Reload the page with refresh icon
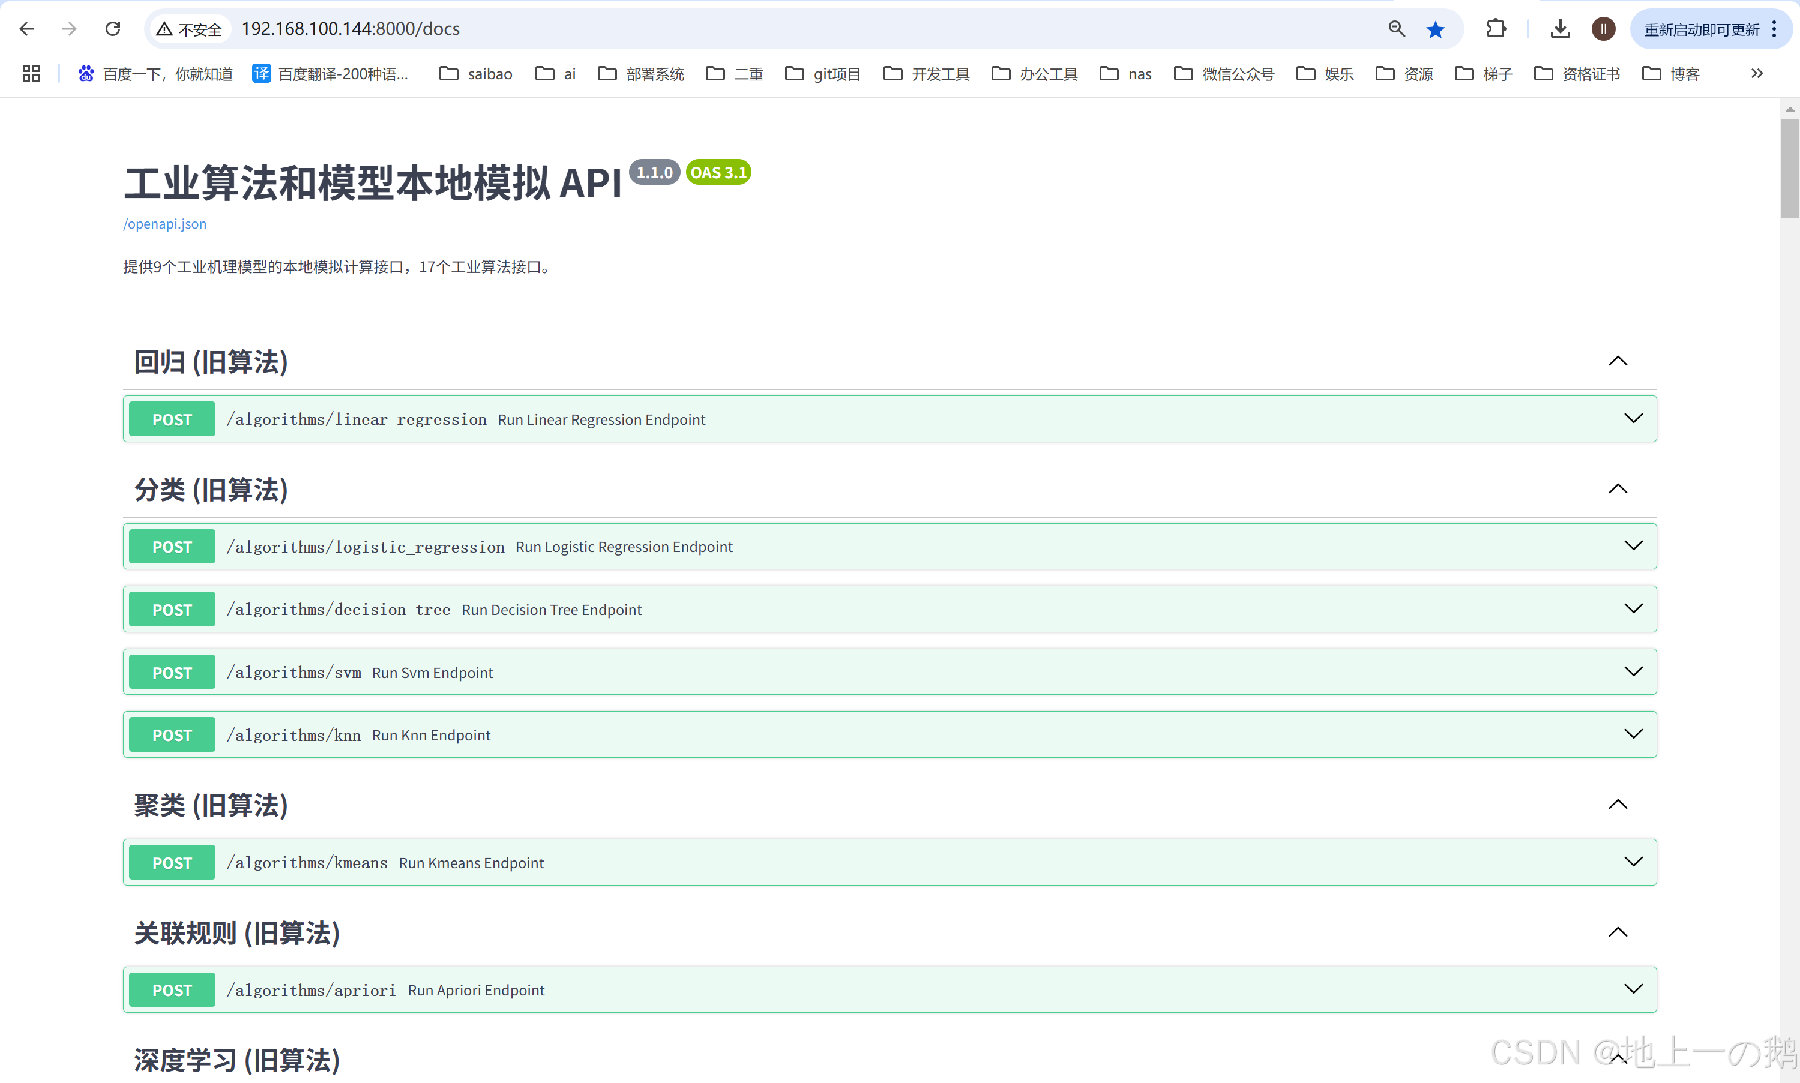 point(112,28)
